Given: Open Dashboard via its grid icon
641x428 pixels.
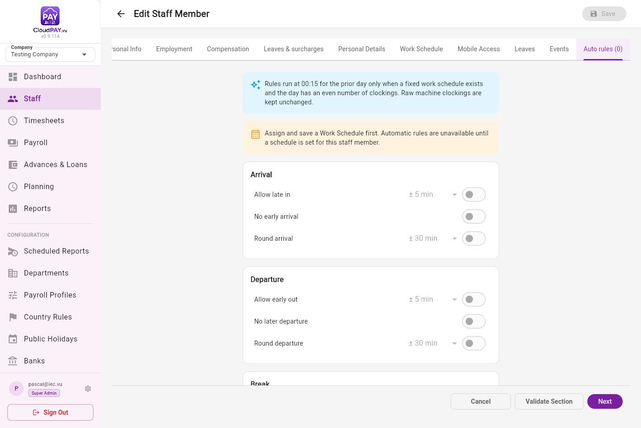Looking at the screenshot, I should (x=13, y=77).
